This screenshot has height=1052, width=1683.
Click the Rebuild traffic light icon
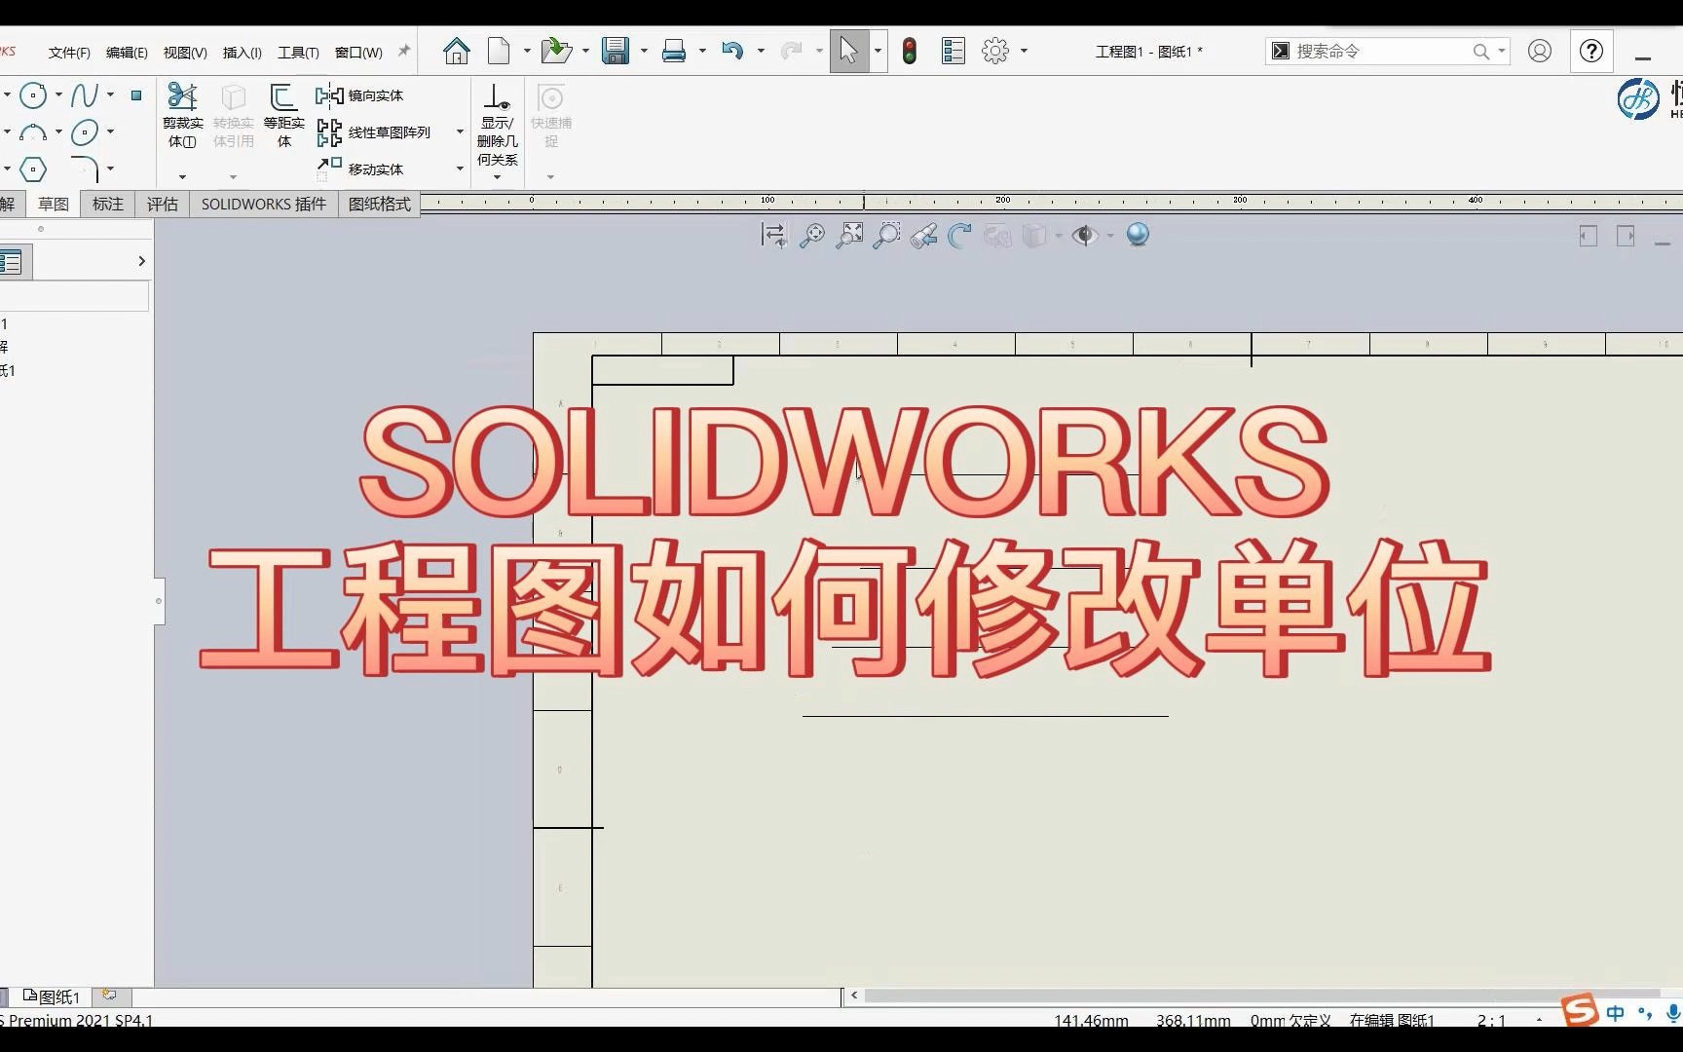[910, 51]
